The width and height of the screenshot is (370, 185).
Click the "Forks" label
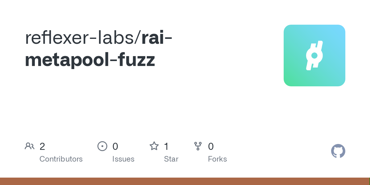click(x=217, y=159)
